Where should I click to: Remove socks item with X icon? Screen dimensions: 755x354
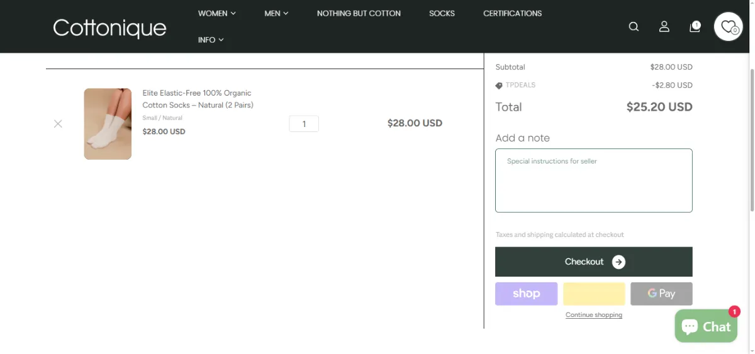[58, 124]
